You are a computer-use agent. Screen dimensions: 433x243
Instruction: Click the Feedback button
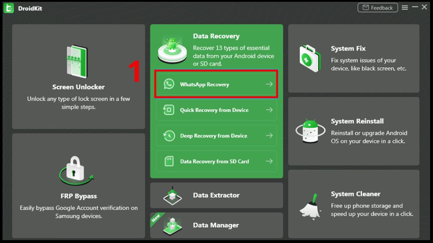(377, 7)
